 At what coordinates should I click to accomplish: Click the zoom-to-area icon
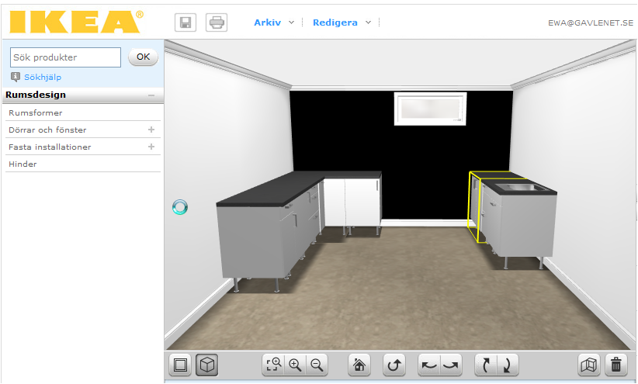[x=274, y=365]
